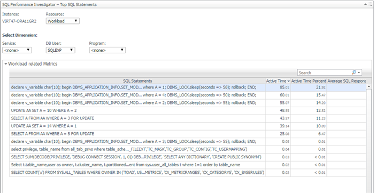376x193 pixels.
Task: Open the Program dimension dropdown
Action: coord(108,50)
